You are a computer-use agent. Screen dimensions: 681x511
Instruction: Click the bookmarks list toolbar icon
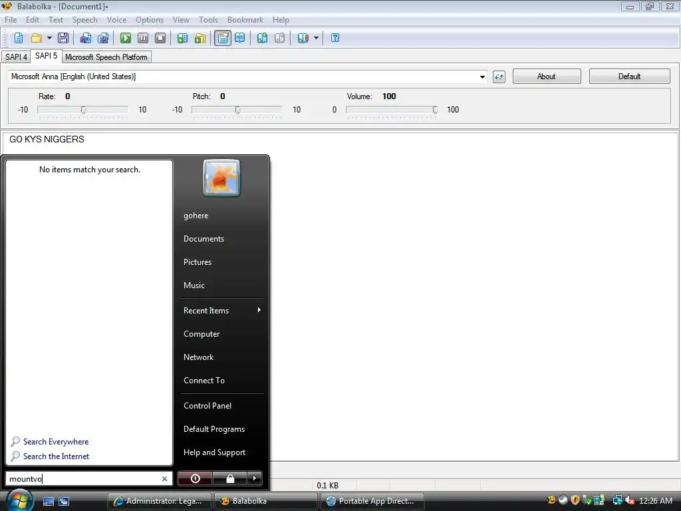pos(303,38)
